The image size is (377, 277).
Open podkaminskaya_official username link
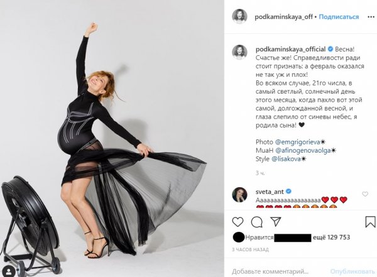coord(290,49)
